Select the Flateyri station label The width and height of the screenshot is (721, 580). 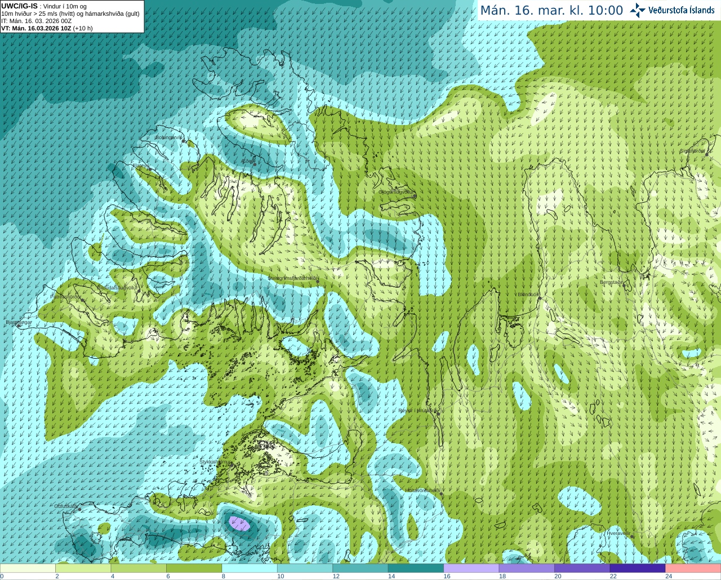140,166
